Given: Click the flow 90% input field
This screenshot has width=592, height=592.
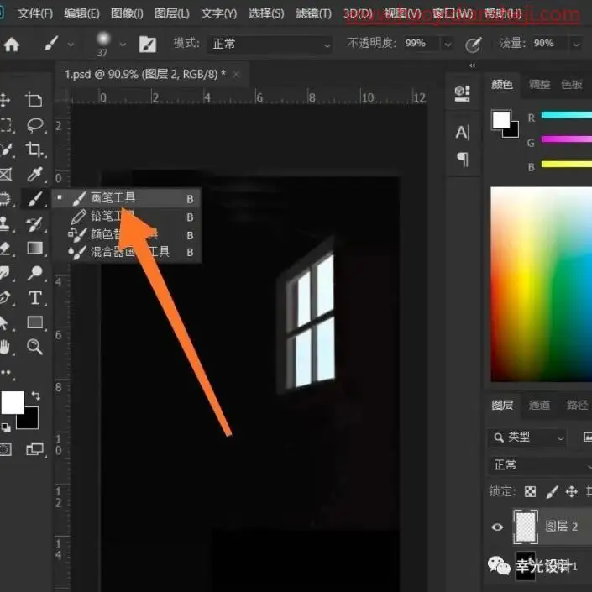Looking at the screenshot, I should point(548,44).
